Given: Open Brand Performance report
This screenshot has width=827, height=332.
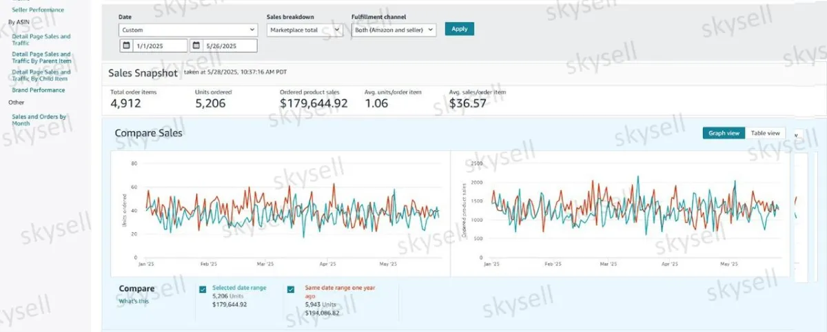Looking at the screenshot, I should (39, 90).
